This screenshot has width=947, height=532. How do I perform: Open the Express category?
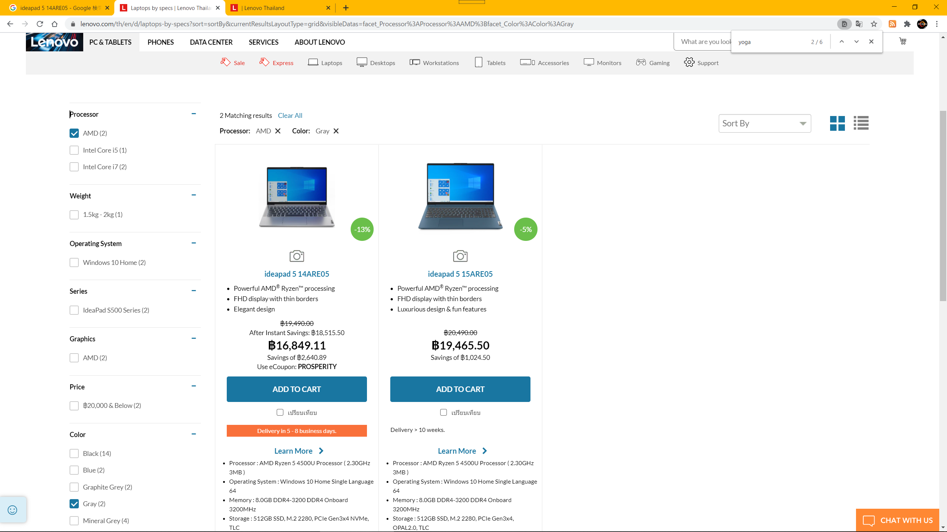pos(276,62)
